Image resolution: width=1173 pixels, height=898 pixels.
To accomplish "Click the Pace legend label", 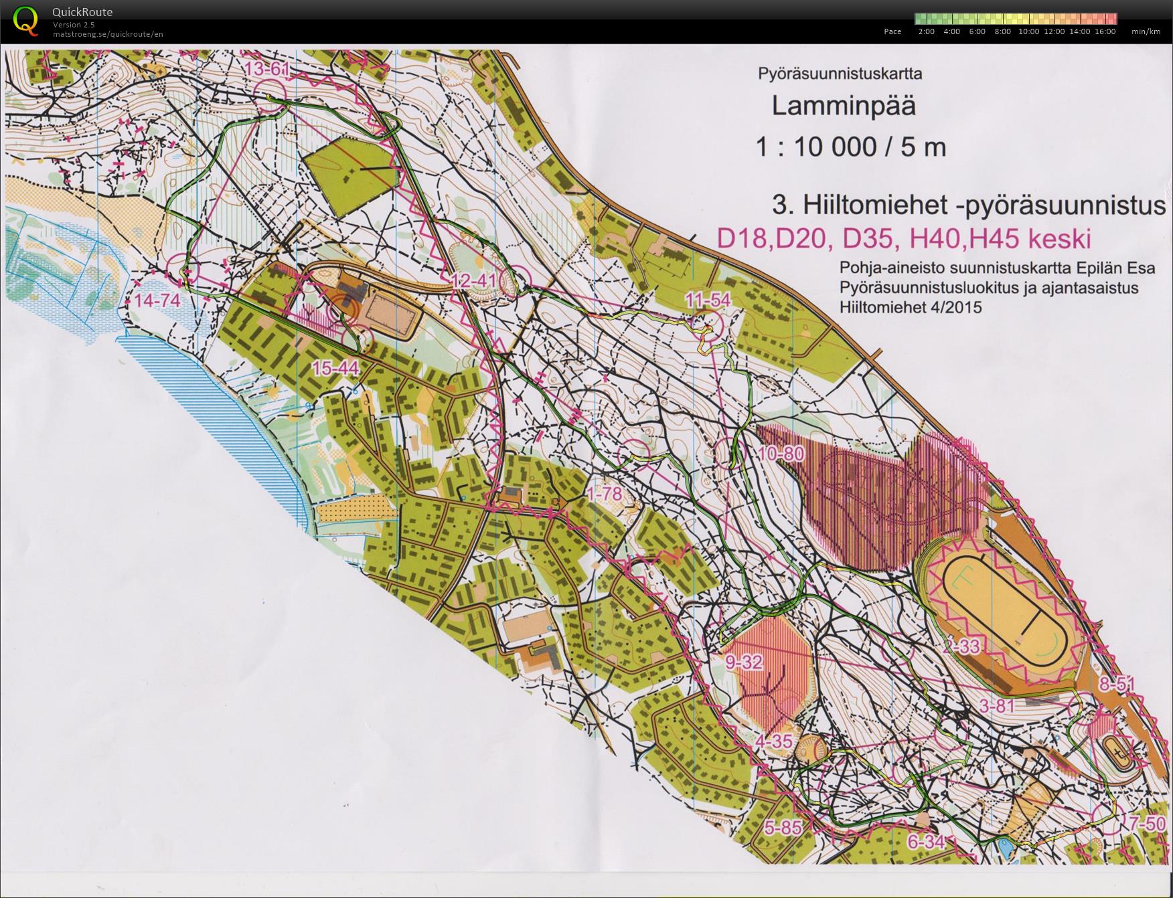I will point(892,31).
